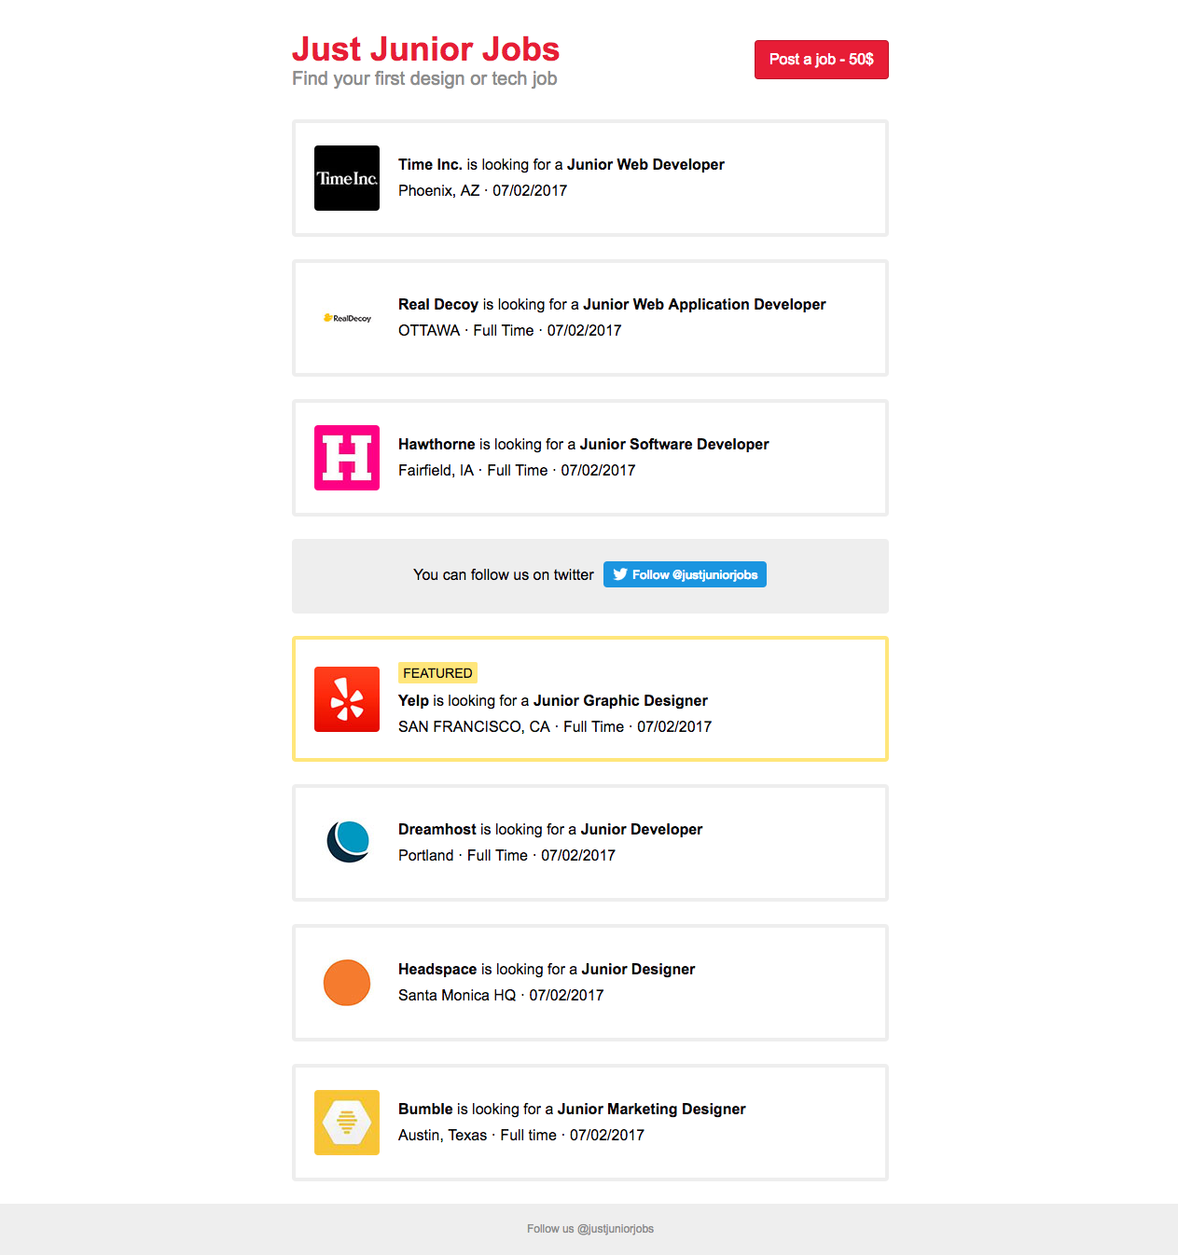This screenshot has height=1255, width=1178.
Task: Click the text Portland · Full Time · 07/02/2017
Action: pyautogui.click(x=506, y=855)
